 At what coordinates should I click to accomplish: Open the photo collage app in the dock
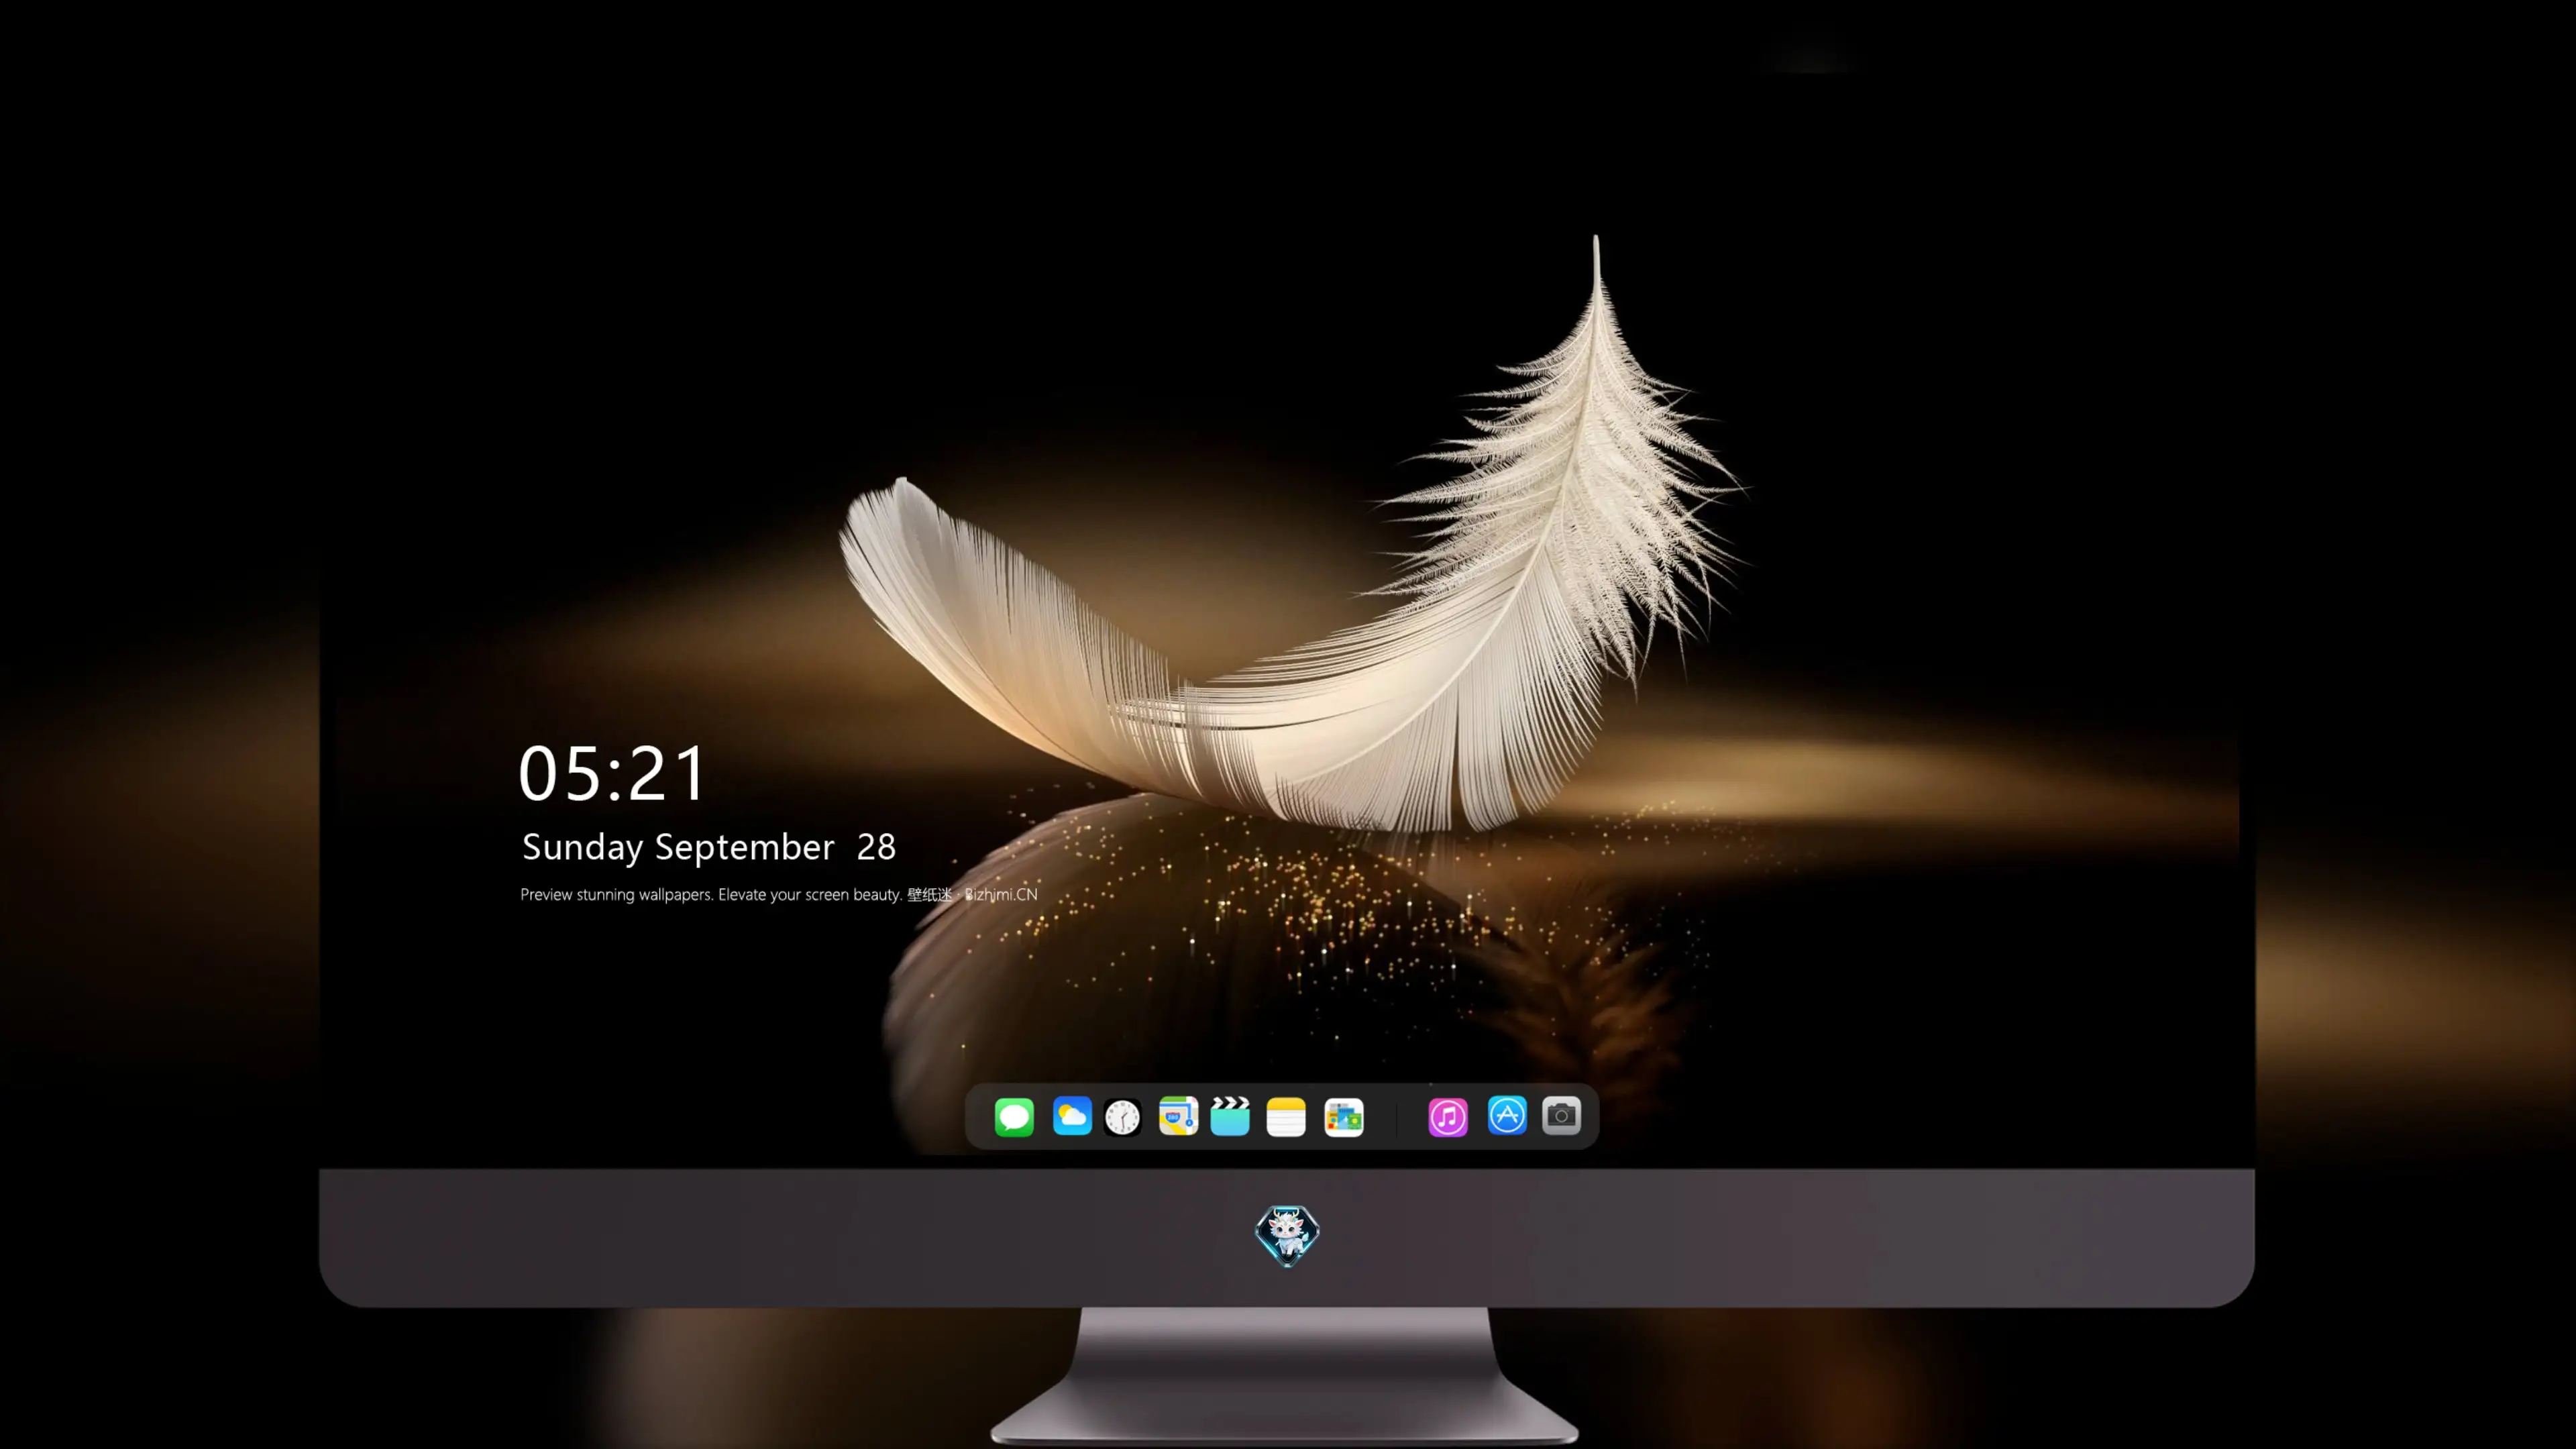click(x=1343, y=1117)
